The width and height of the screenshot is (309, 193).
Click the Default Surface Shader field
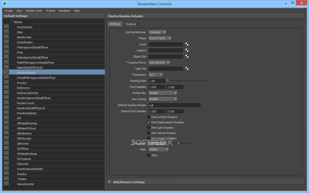[175, 105]
